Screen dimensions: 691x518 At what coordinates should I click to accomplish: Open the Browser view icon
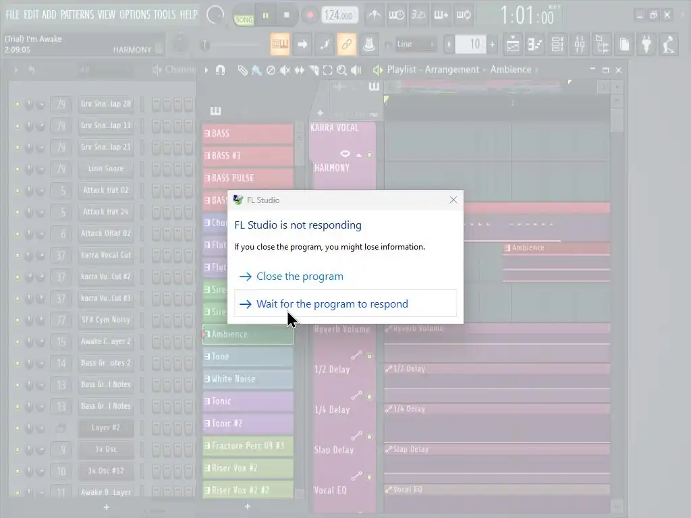[x=602, y=44]
